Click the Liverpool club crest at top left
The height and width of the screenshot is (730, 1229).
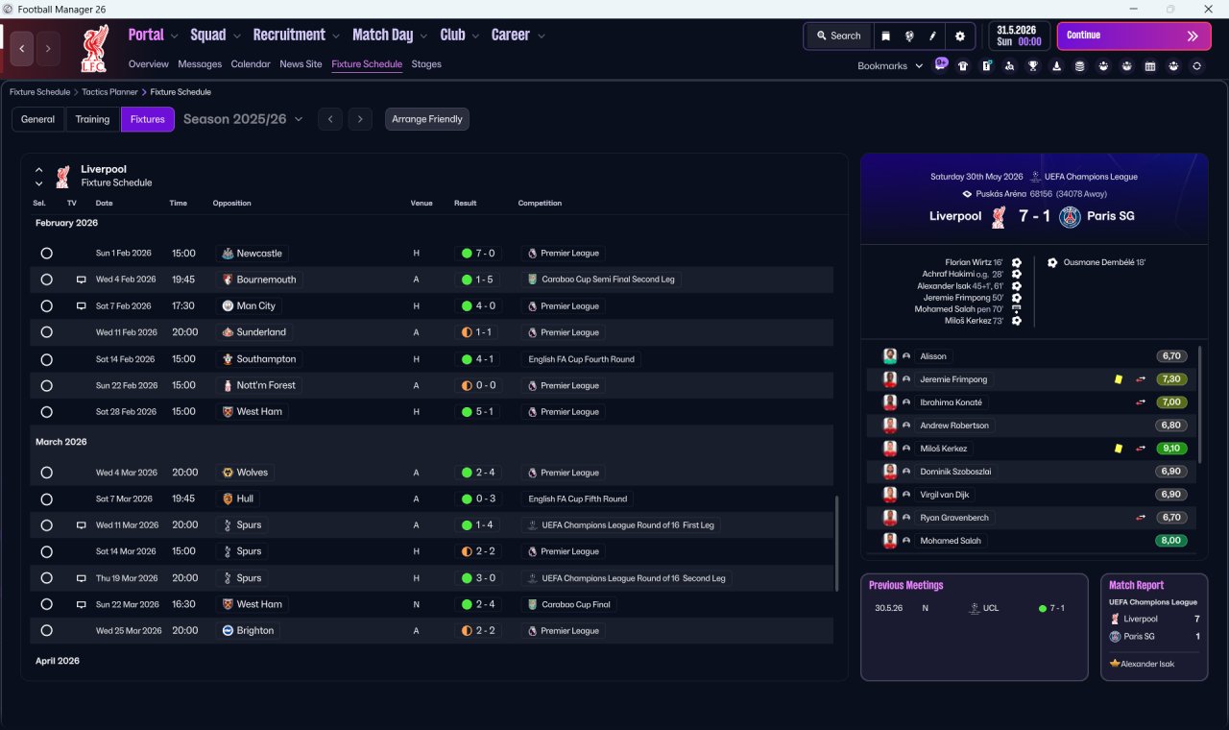point(94,50)
